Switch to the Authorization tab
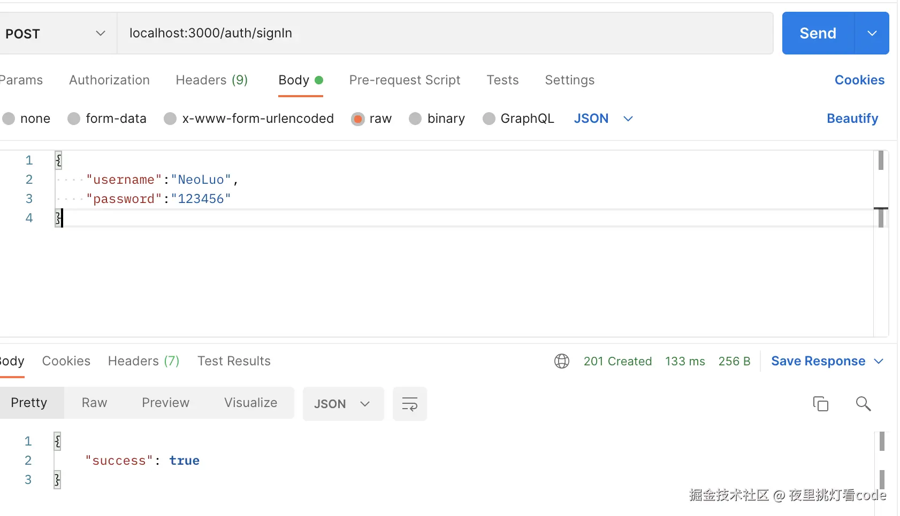This screenshot has width=900, height=516. (109, 80)
